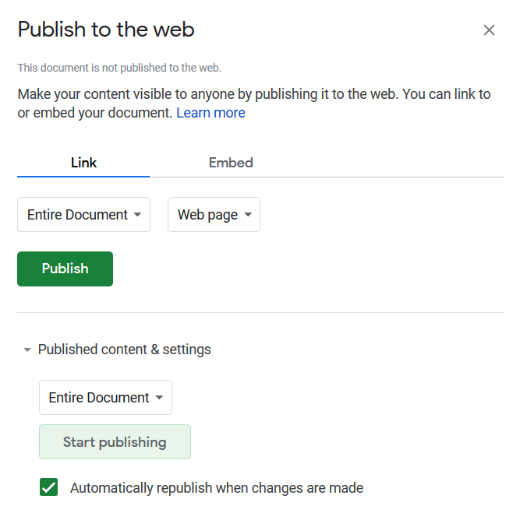
Task: Switch to the Embed tab
Action: 231,163
